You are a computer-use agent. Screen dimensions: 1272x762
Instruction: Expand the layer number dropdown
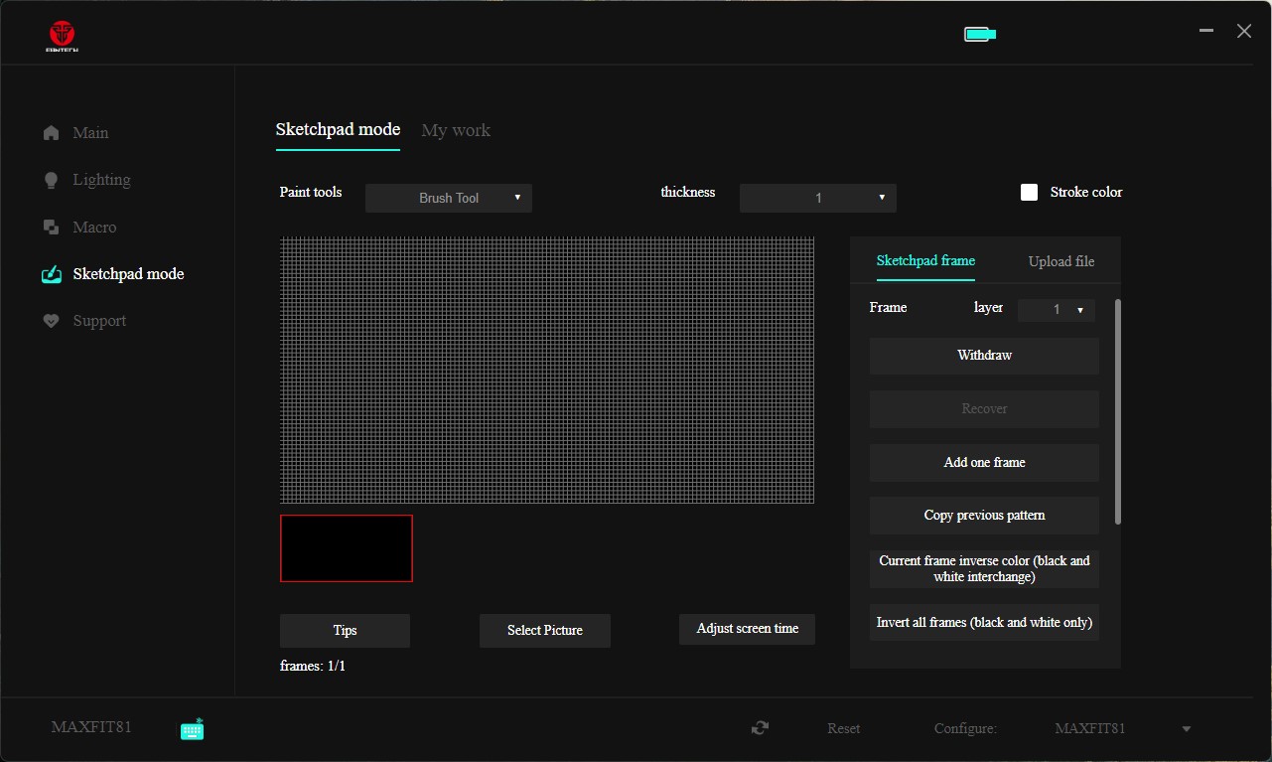click(1057, 310)
